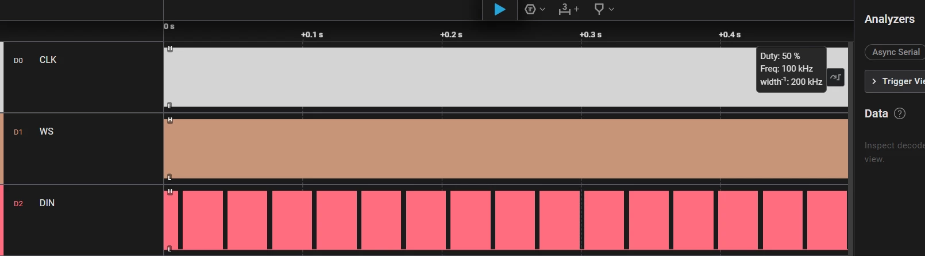
Task: Open the hexagon capture mode dropdown
Action: coord(535,9)
